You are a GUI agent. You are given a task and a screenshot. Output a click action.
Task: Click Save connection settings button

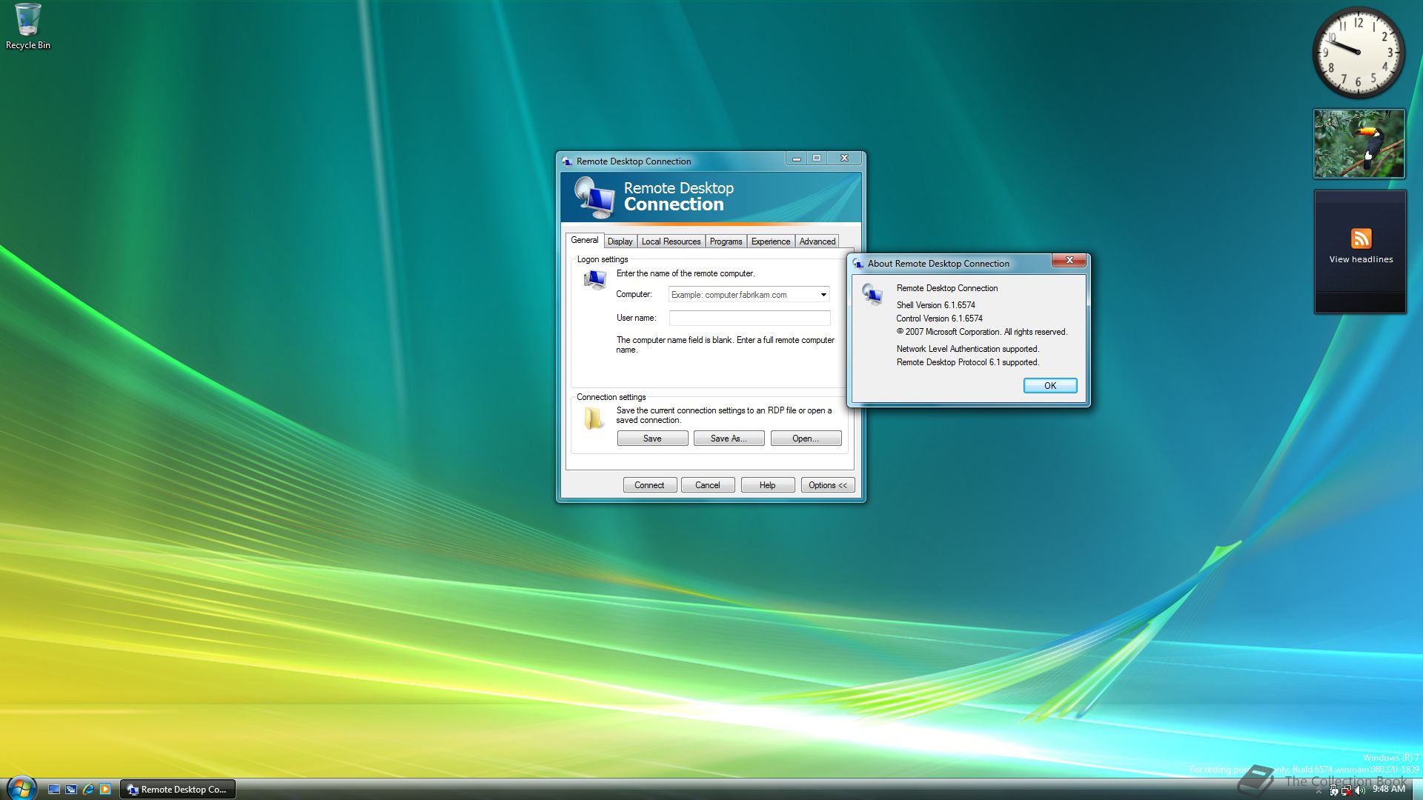(x=652, y=439)
